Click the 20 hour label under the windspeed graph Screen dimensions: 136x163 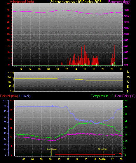[103, 69]
